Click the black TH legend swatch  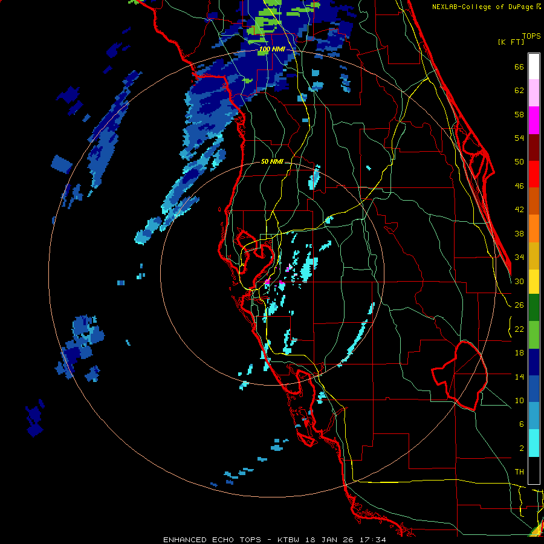[x=534, y=470]
